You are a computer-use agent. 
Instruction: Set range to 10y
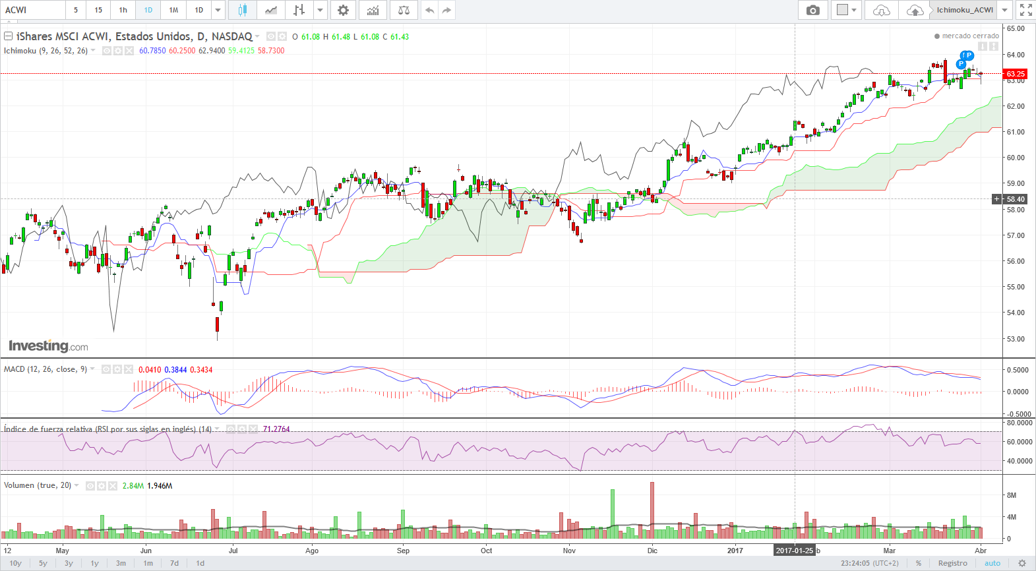pyautogui.click(x=15, y=563)
